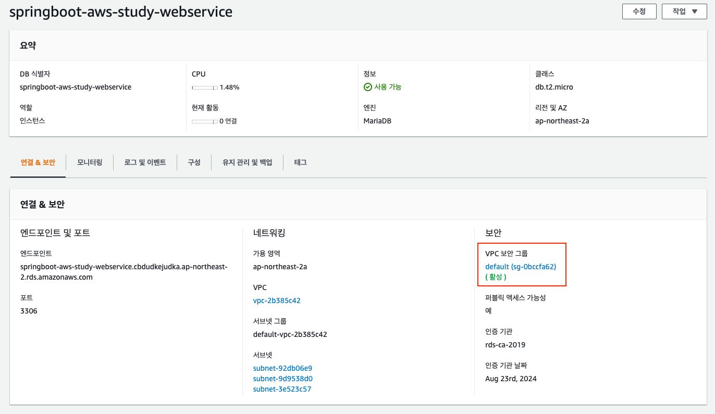Click the DB identifier value in summary

tap(76, 87)
